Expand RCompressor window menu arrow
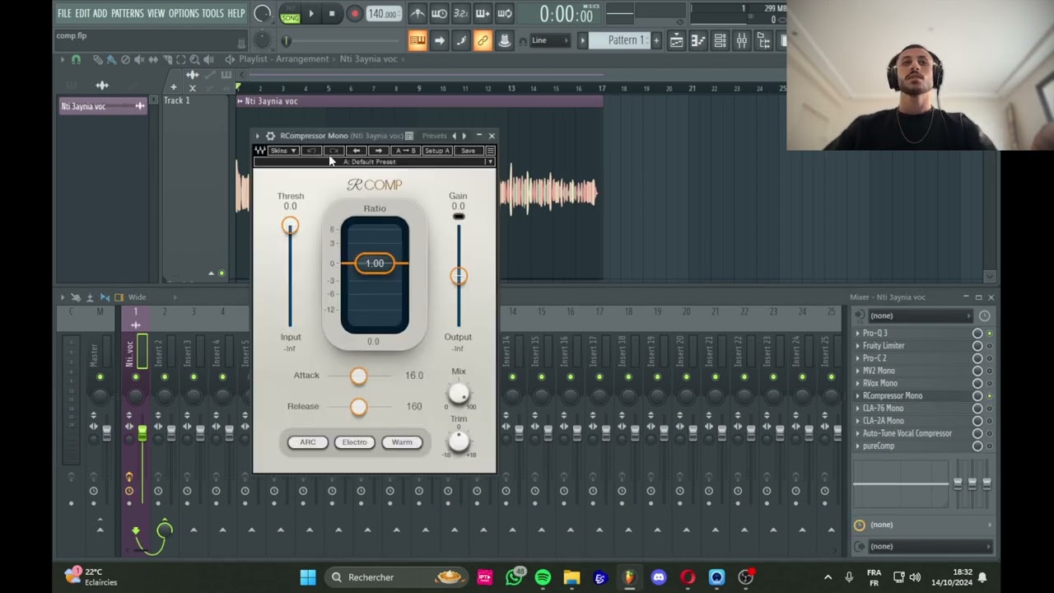The image size is (1054, 593). pyautogui.click(x=258, y=136)
